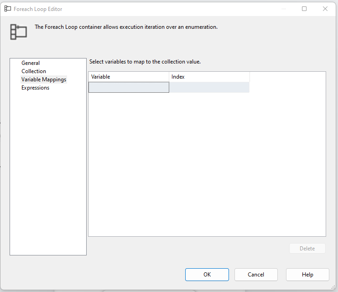This screenshot has width=338, height=292.
Task: Open Help for the Foreach Loop Editor
Action: pos(307,275)
